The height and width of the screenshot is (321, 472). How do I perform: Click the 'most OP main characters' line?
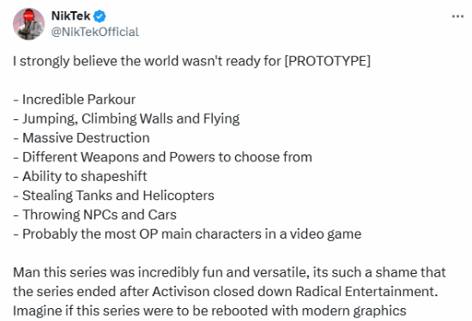point(187,234)
